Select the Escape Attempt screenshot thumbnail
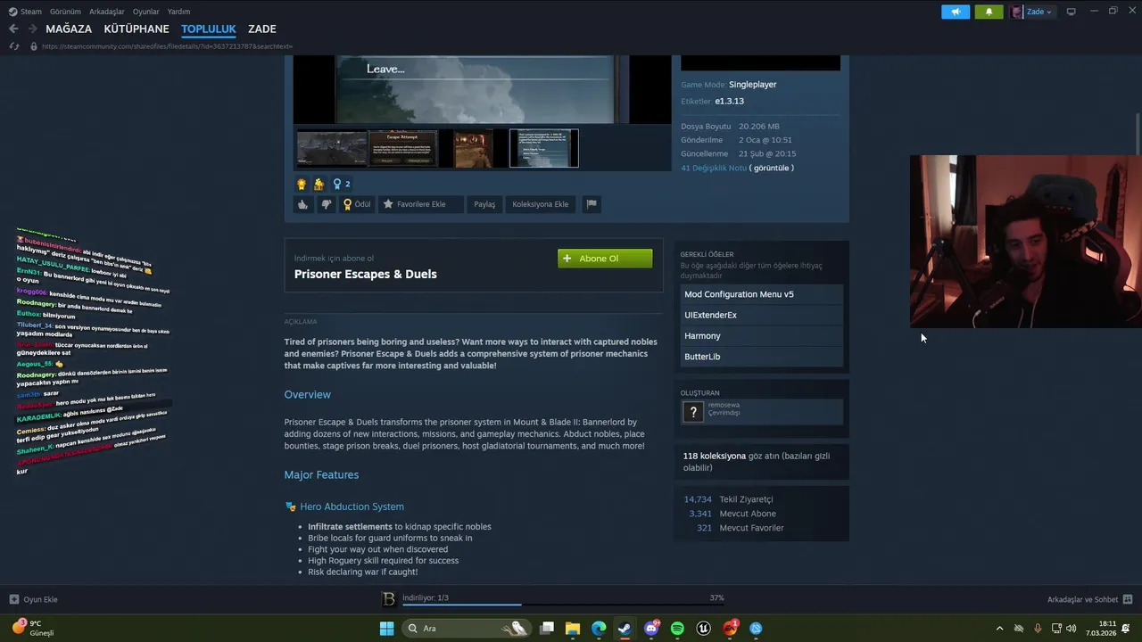The height and width of the screenshot is (642, 1142). click(x=403, y=148)
